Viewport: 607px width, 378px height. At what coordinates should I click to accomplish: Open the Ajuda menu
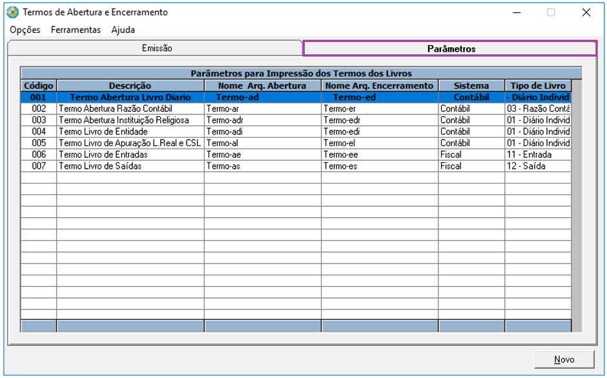point(123,30)
